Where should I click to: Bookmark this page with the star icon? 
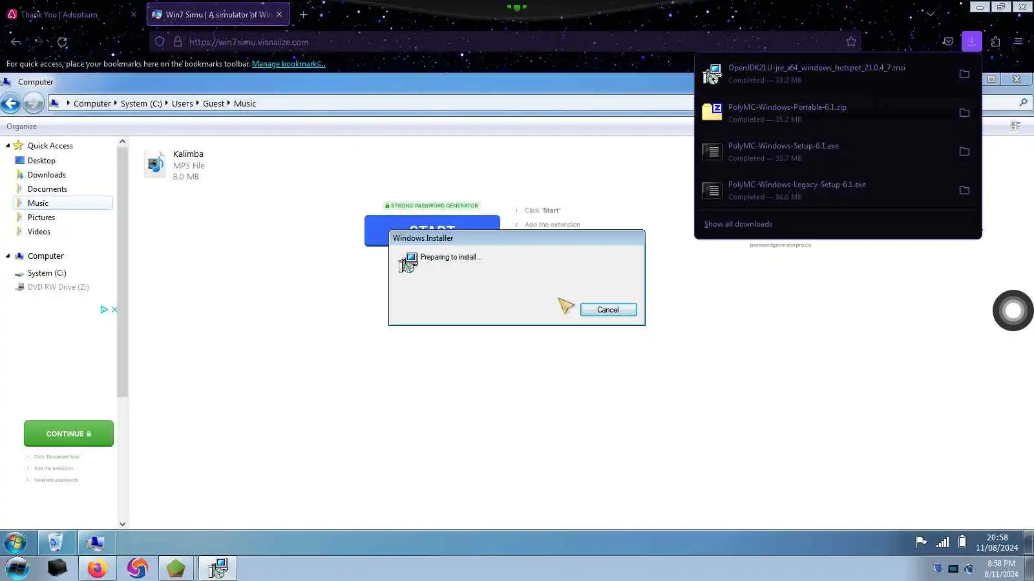point(851,42)
